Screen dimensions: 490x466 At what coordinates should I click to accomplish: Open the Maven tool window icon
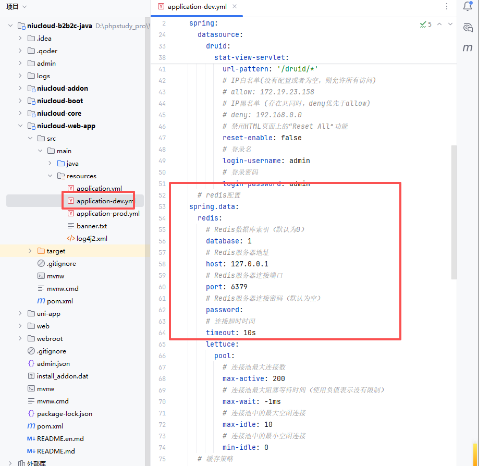click(x=468, y=48)
